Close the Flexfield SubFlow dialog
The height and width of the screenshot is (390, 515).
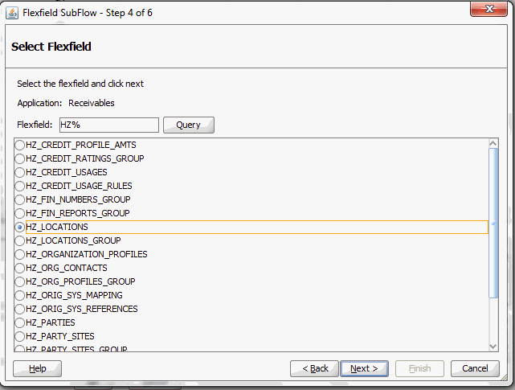point(488,10)
